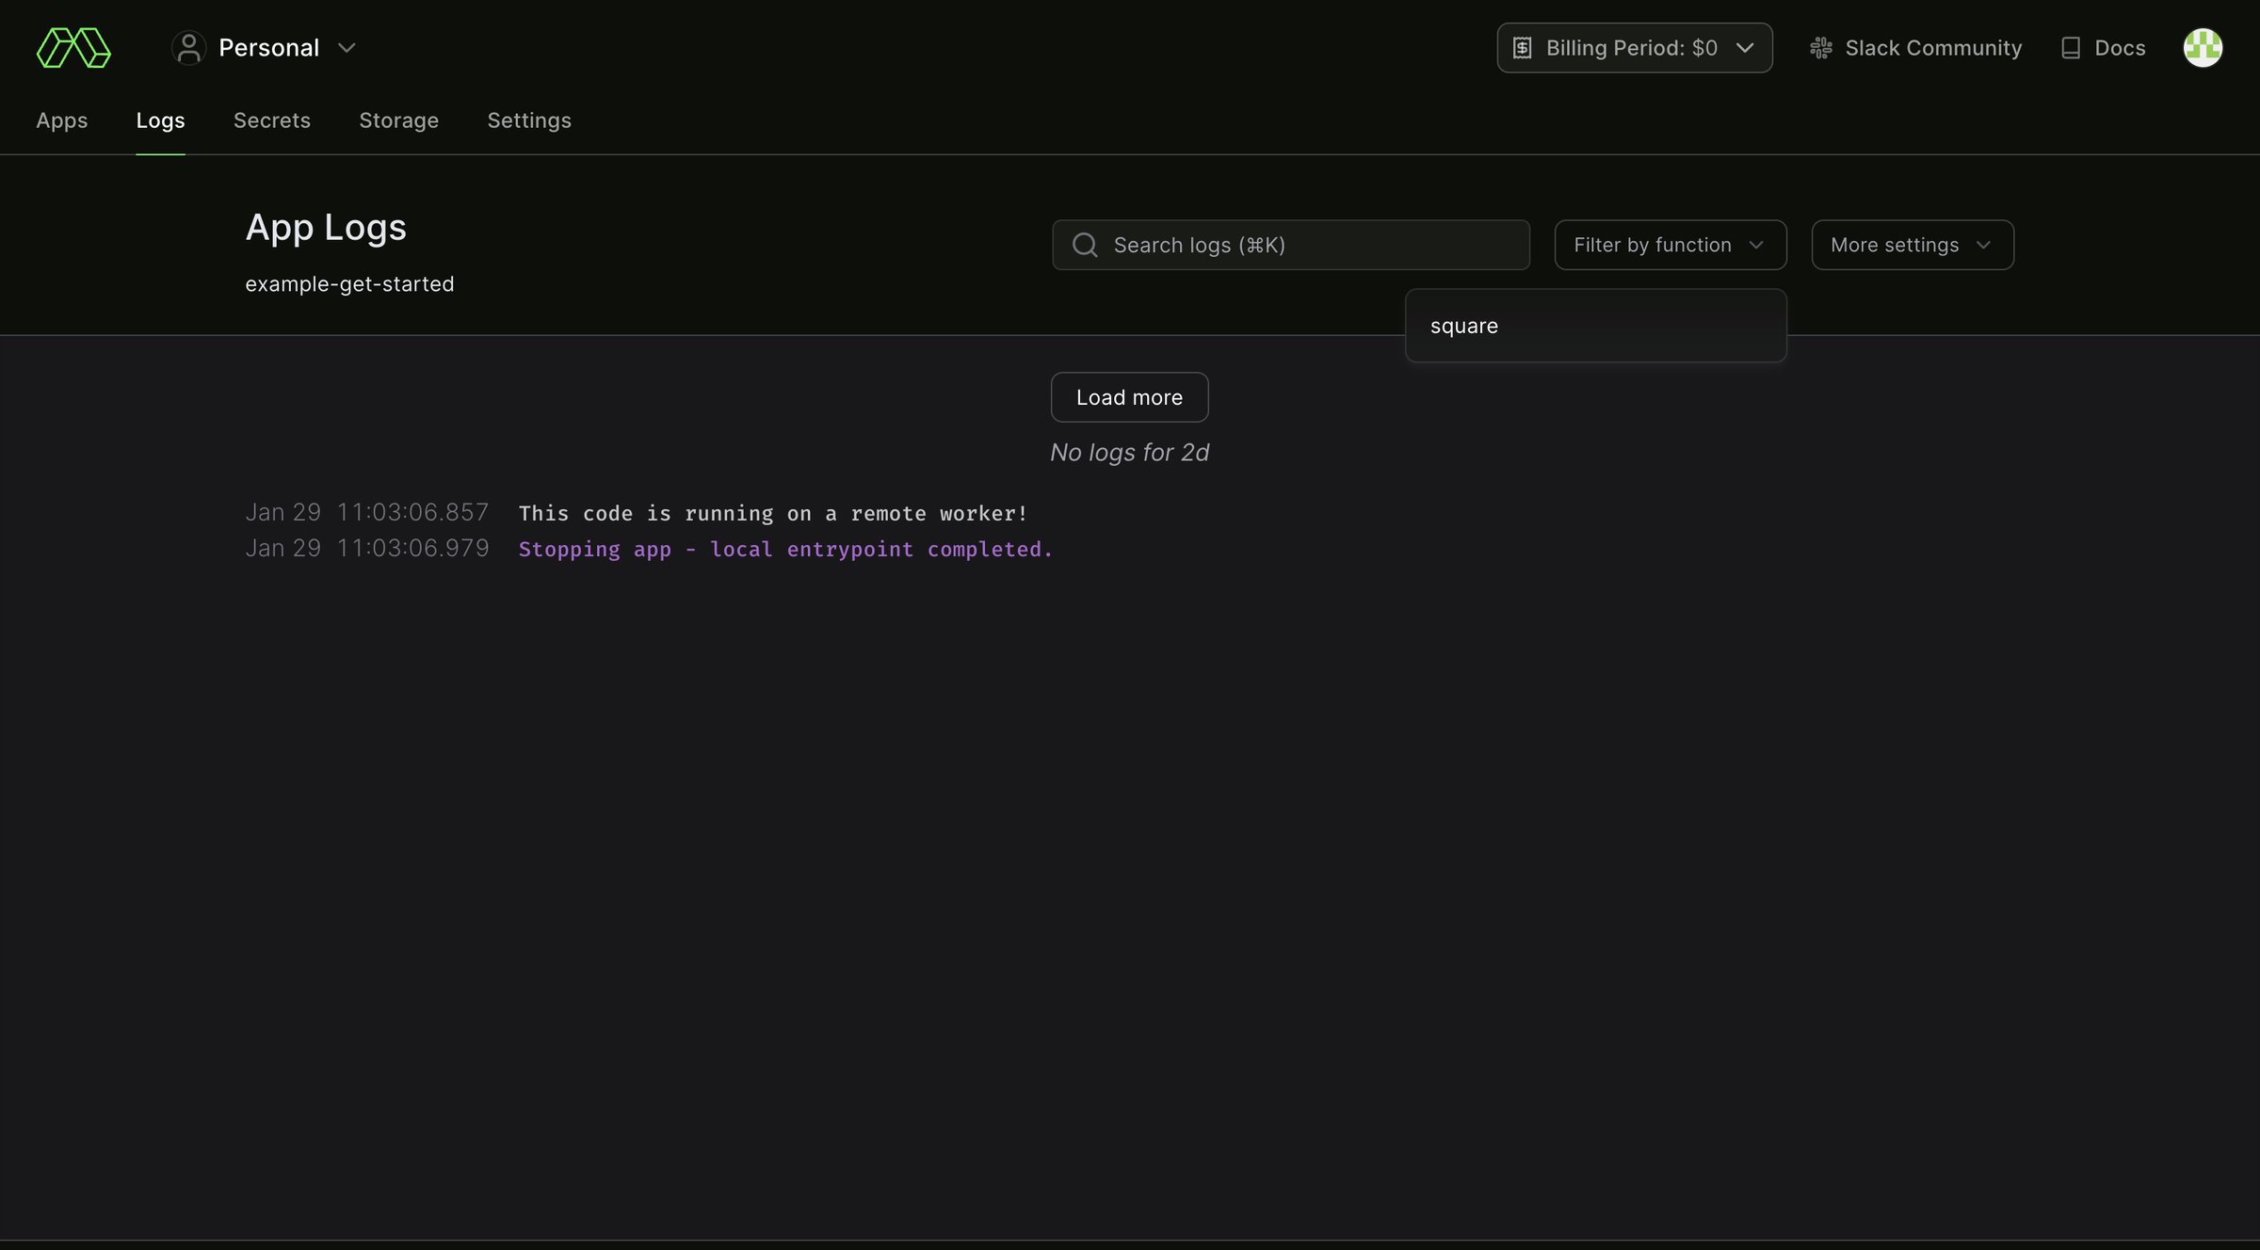The width and height of the screenshot is (2260, 1250).
Task: Open the Docs link
Action: [2103, 48]
